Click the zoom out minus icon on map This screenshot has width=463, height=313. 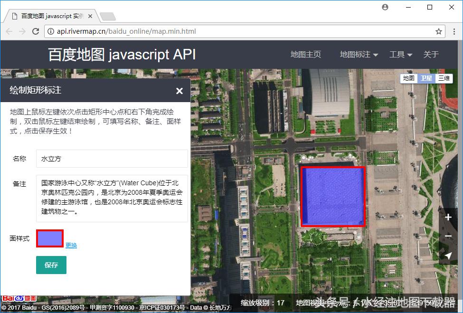click(x=448, y=236)
